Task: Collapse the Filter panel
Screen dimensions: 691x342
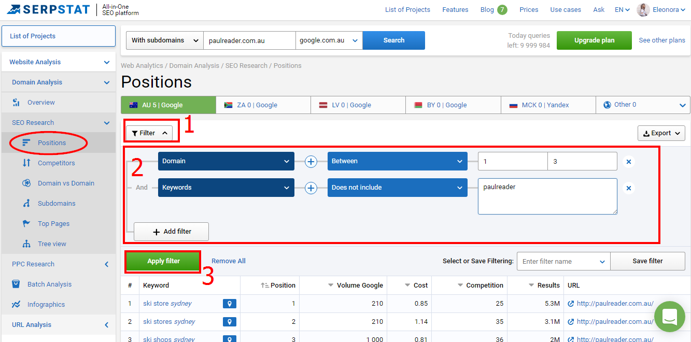Action: (x=149, y=133)
